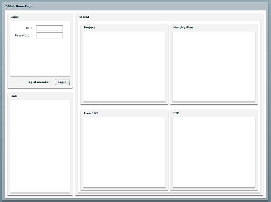
Task: Select the ETC panel title
Action: click(176, 113)
